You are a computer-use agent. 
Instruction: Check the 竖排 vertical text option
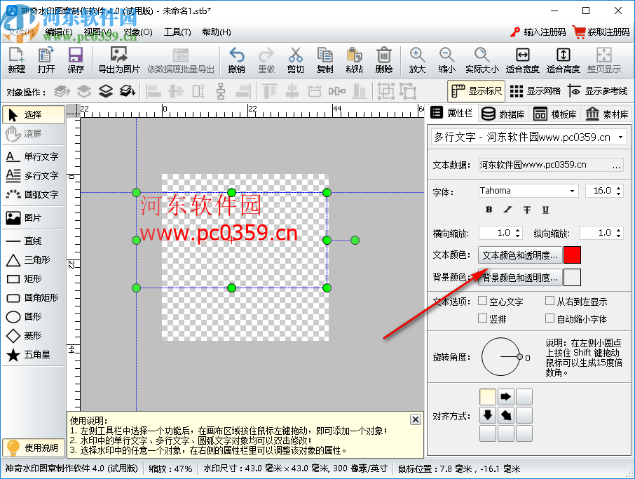click(x=484, y=317)
